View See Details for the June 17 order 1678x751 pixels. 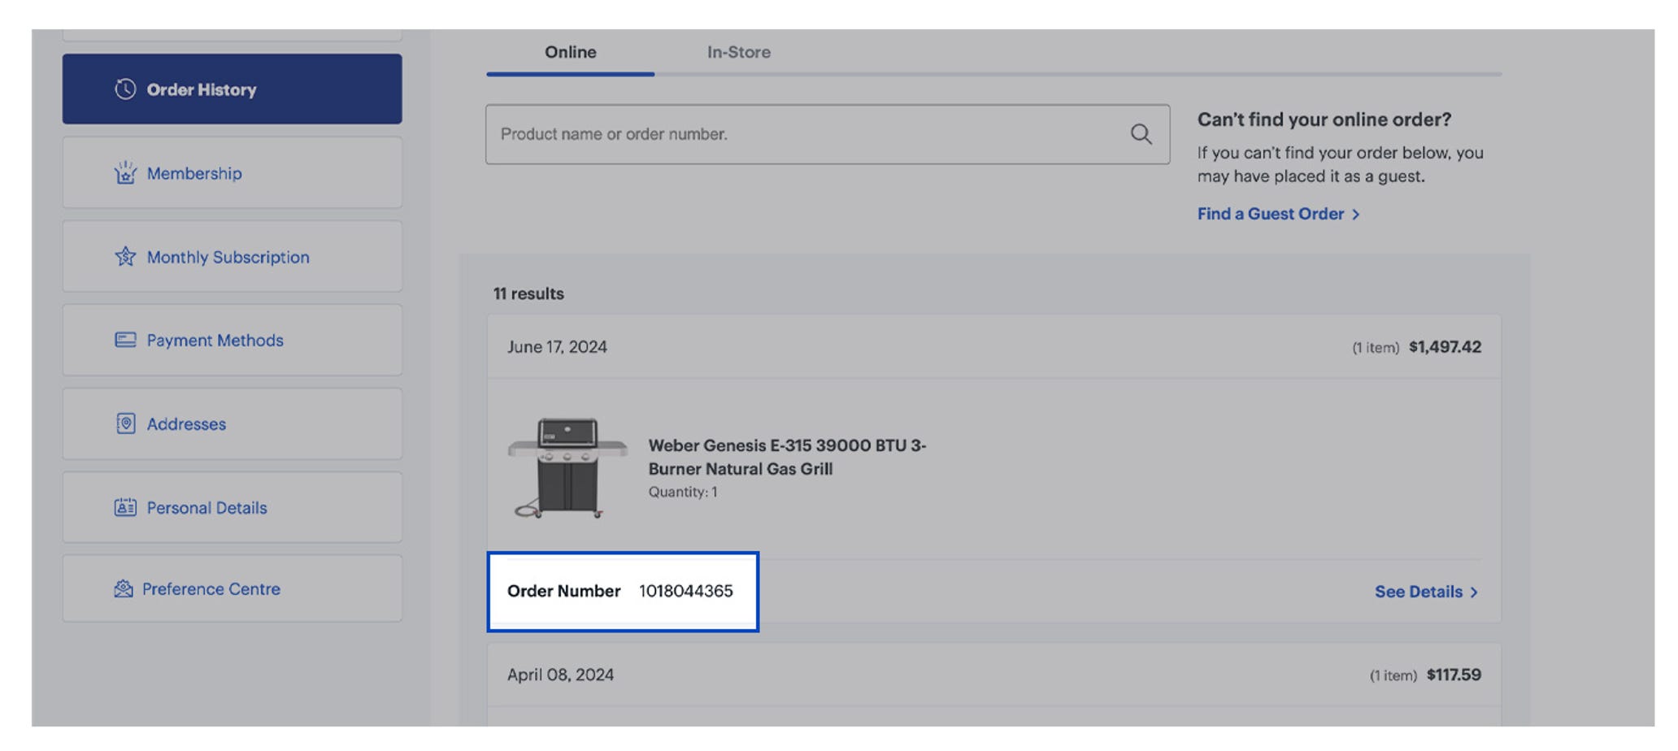pos(1419,592)
